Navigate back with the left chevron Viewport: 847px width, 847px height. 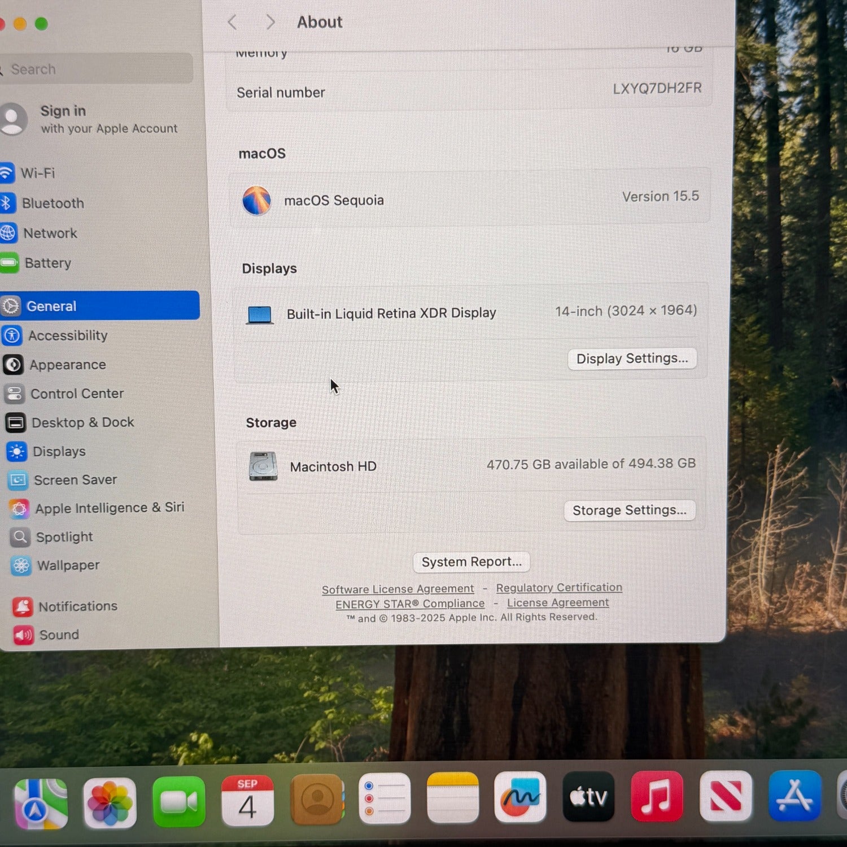(232, 23)
